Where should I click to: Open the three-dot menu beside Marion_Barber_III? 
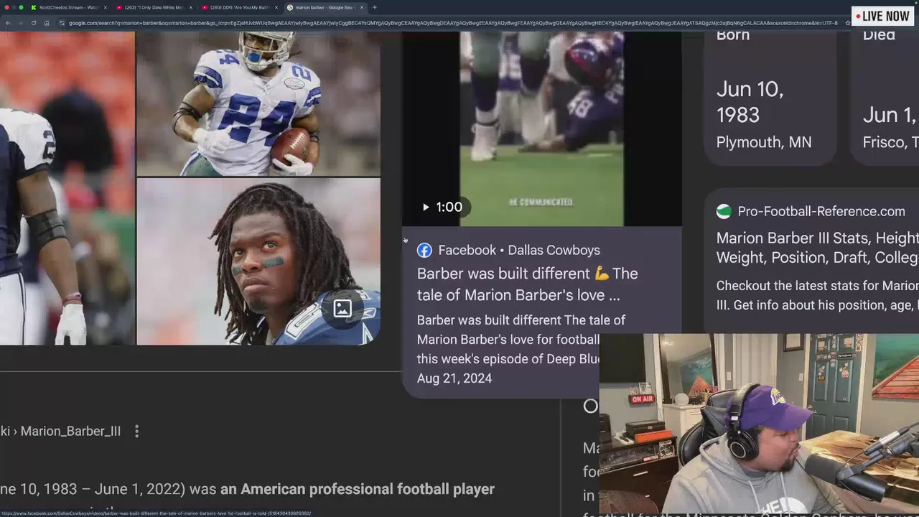tap(136, 431)
